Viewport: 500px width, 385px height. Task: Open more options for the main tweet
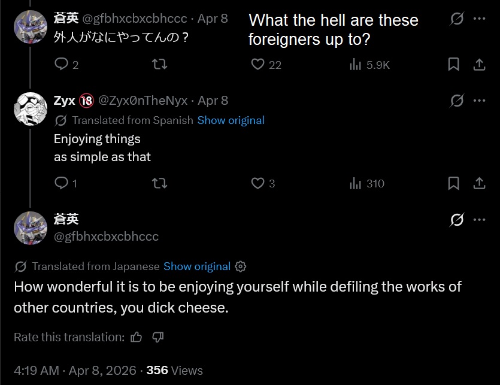pyautogui.click(x=479, y=220)
